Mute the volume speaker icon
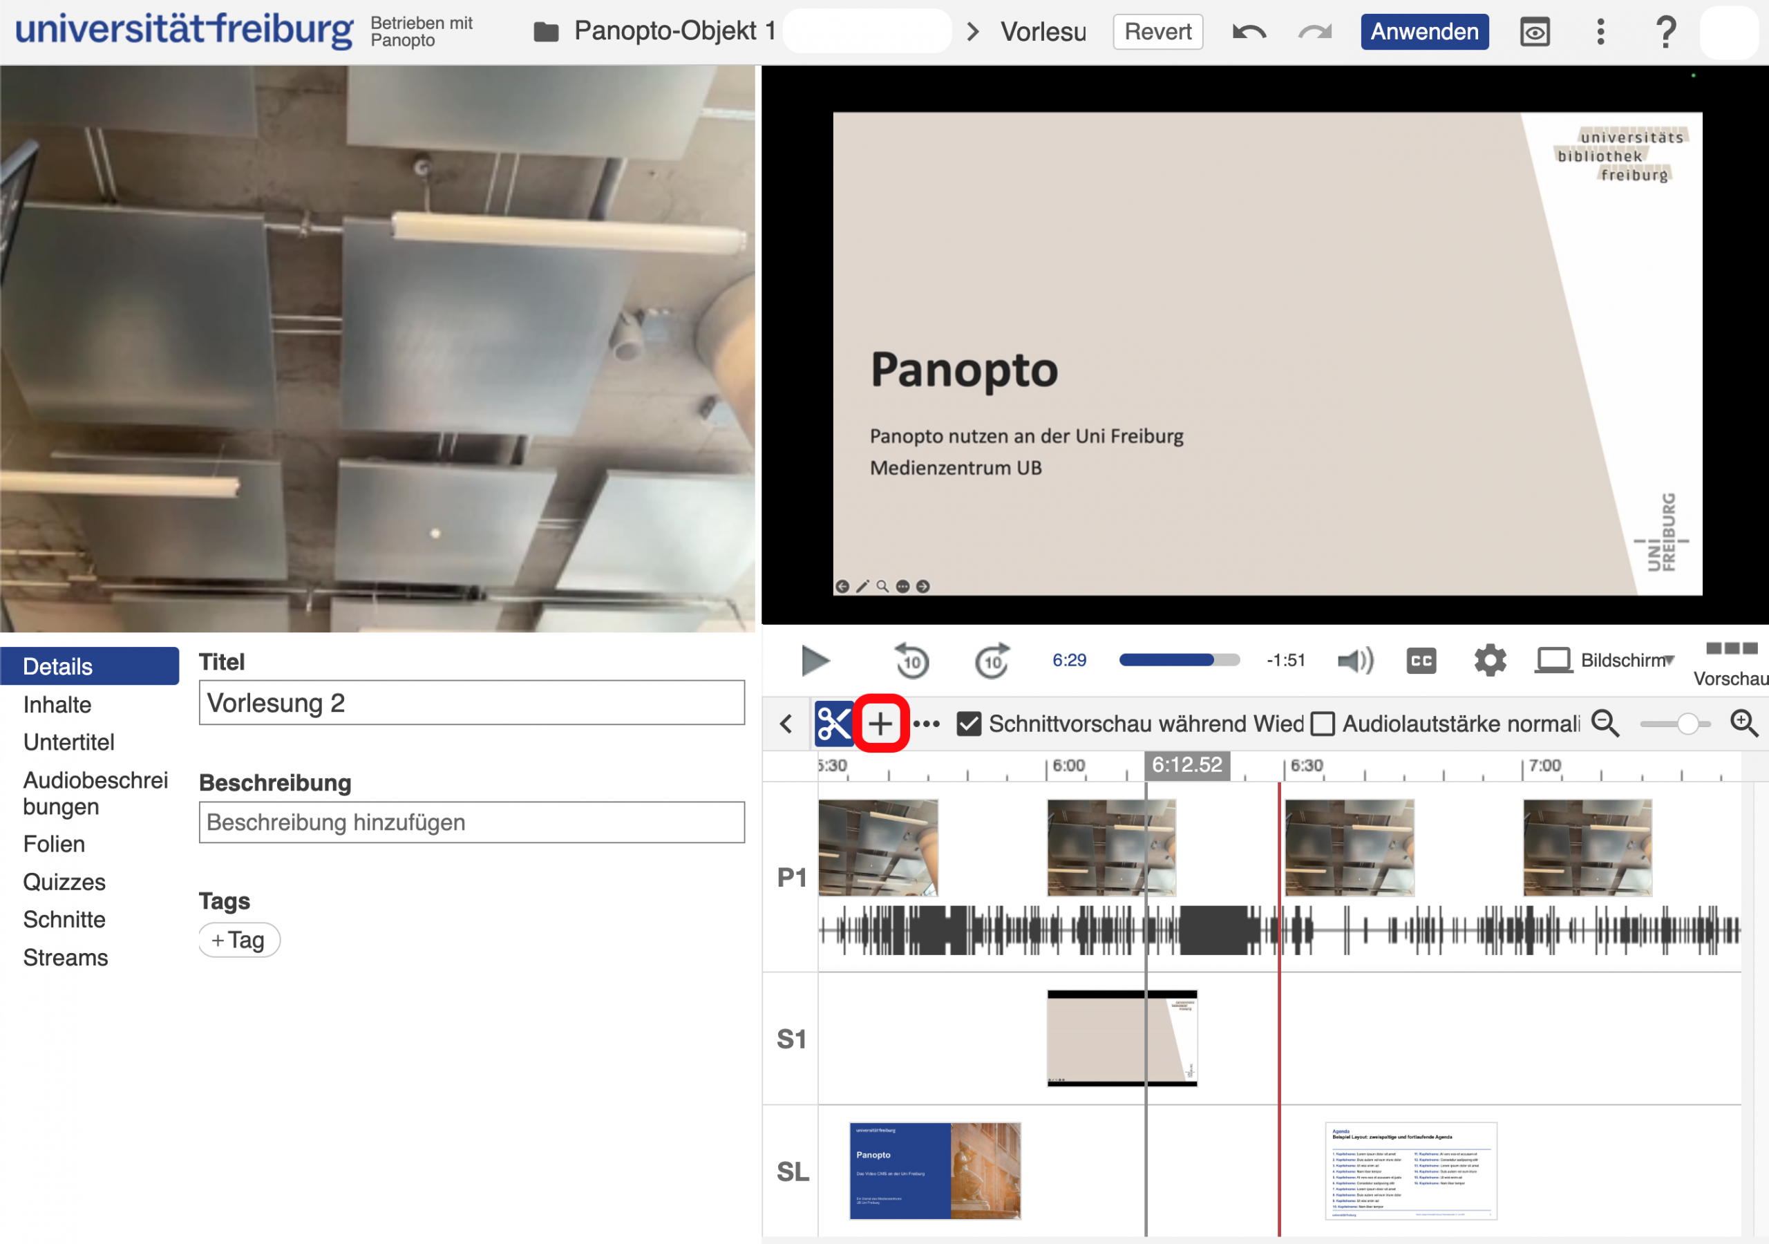This screenshot has height=1244, width=1769. pos(1356,661)
